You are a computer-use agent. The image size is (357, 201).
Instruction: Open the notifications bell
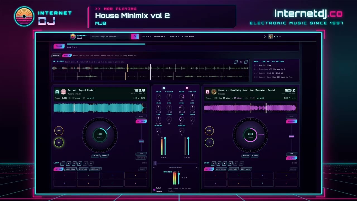click(265, 37)
